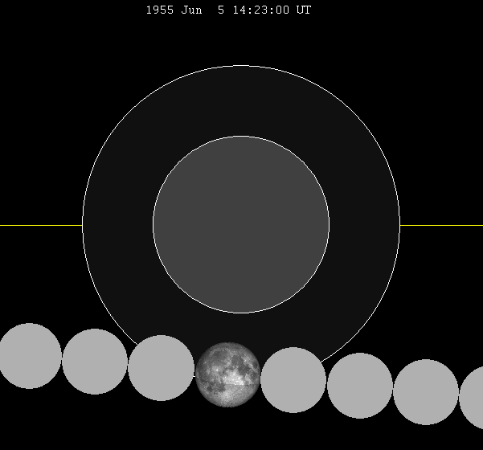Select the leftmost gray Moon disc
Screen dimensions: 483x450
pyautogui.click(x=29, y=356)
